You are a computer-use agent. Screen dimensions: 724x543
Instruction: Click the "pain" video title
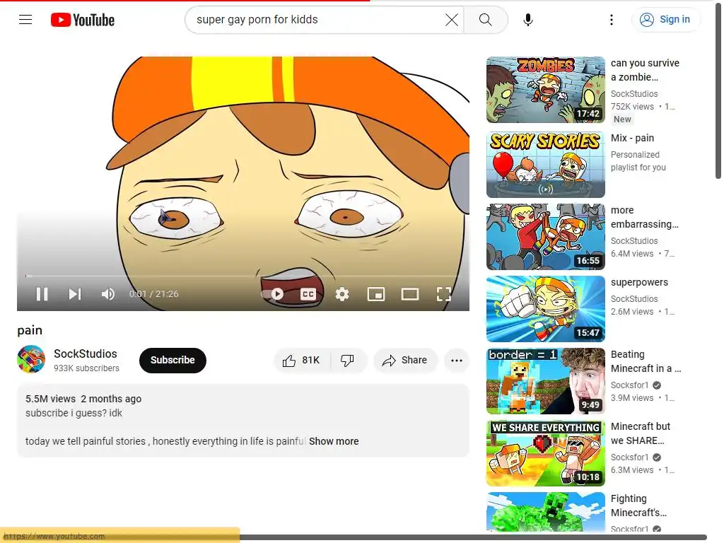pos(30,330)
